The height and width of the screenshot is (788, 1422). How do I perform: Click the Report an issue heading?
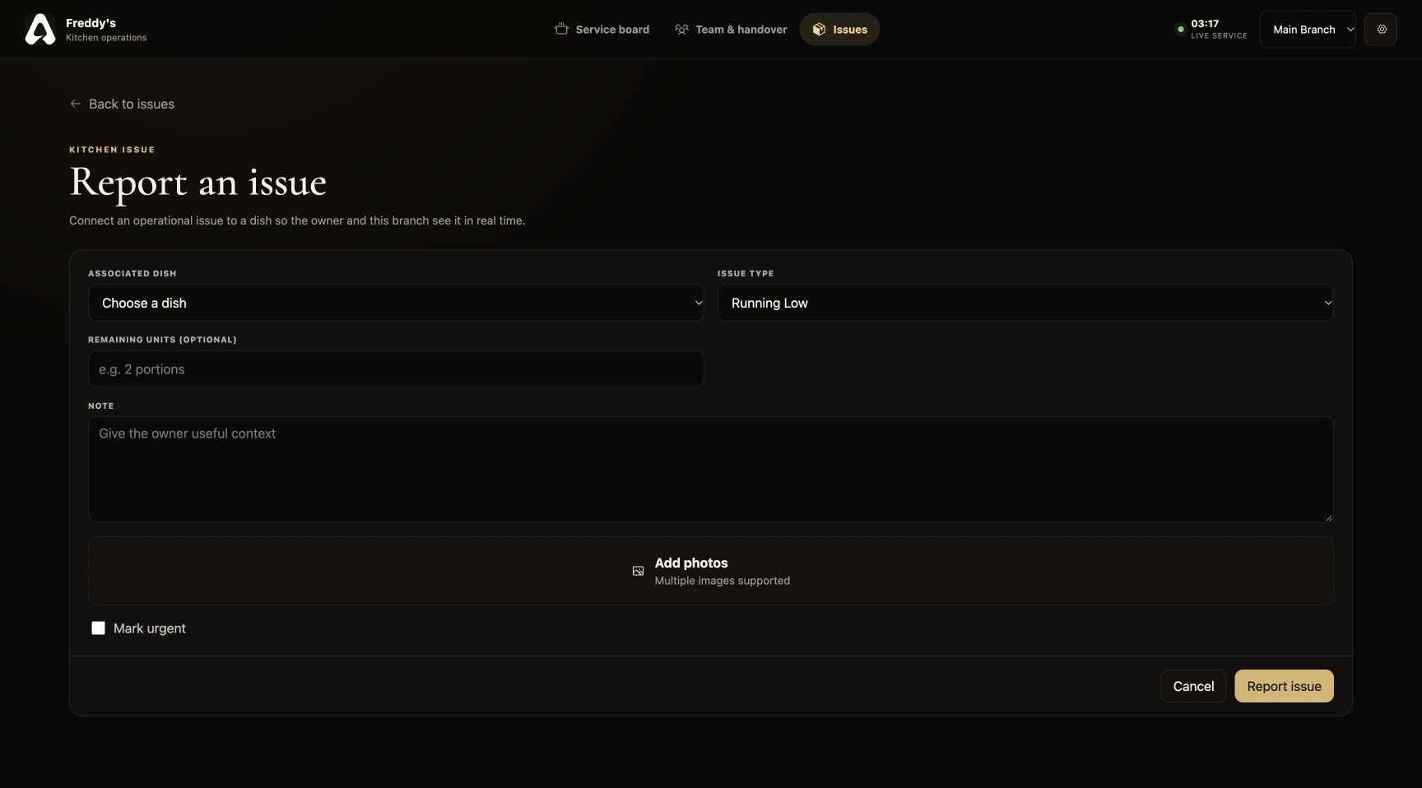pos(198,182)
